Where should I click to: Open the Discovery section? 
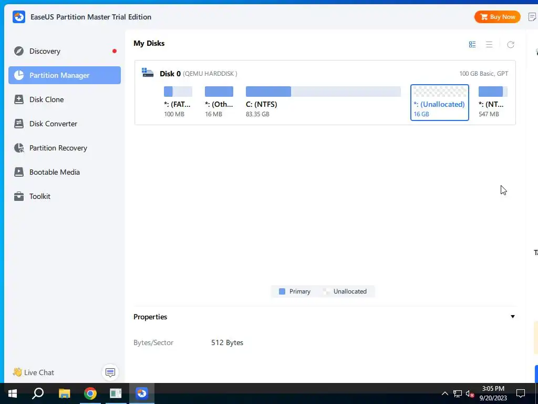[x=65, y=51]
